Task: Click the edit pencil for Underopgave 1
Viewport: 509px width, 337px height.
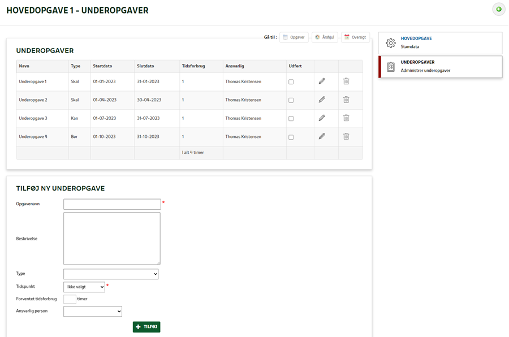Action: pos(322,81)
